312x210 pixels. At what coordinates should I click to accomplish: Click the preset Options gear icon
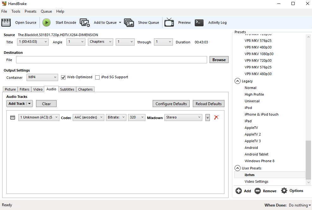[x=284, y=191]
